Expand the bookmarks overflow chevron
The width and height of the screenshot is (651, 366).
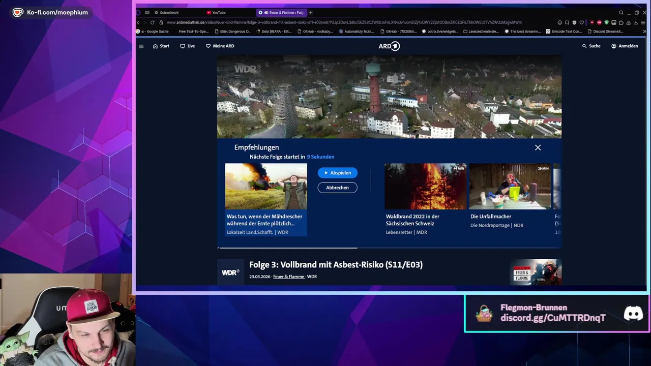pos(643,32)
